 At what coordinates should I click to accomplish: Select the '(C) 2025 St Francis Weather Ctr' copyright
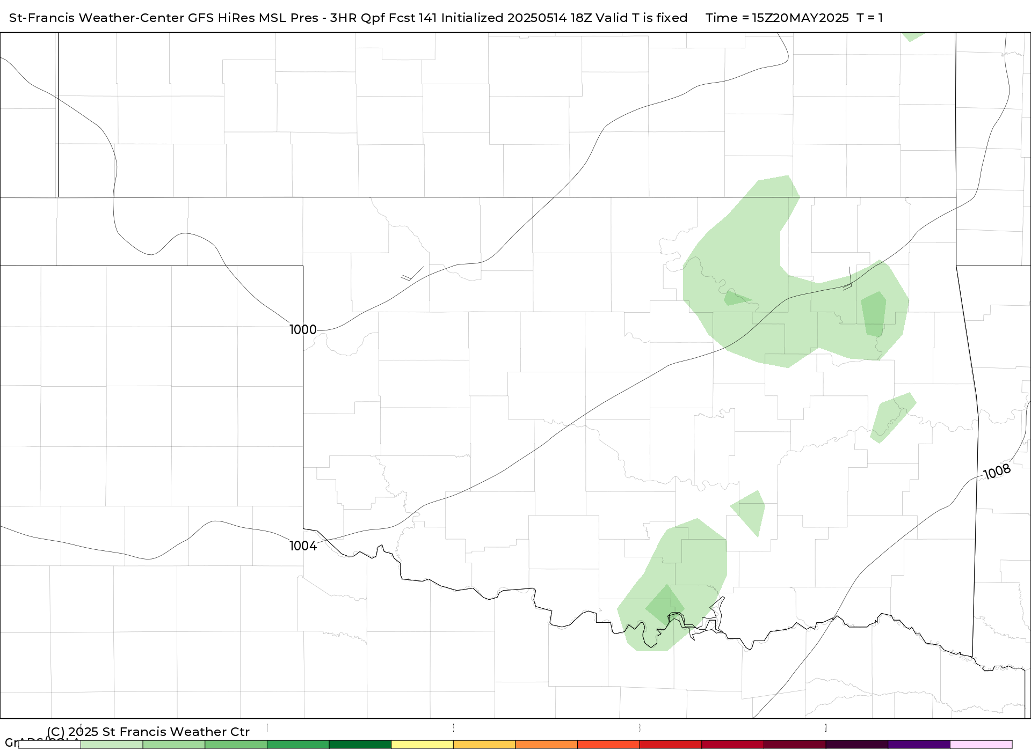tap(148, 732)
